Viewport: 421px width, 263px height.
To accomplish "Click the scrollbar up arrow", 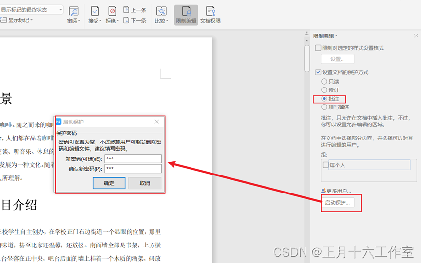I will point(307,41).
